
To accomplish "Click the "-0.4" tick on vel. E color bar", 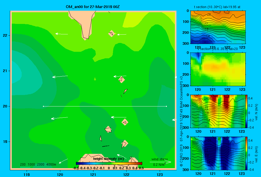I will [x=251, y=169].
